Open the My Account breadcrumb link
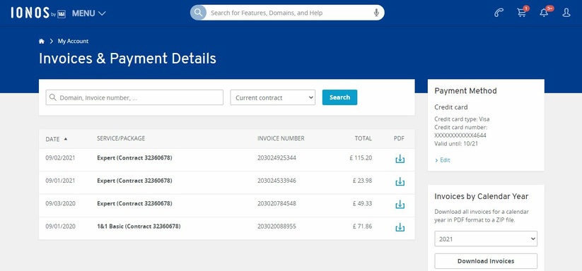This screenshot has height=271, width=582. [x=73, y=41]
